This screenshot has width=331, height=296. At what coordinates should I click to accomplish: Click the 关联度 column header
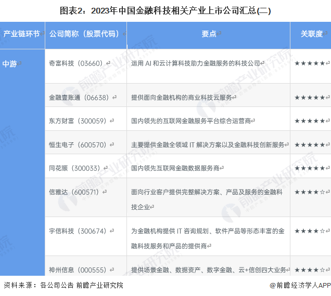pos(311,34)
